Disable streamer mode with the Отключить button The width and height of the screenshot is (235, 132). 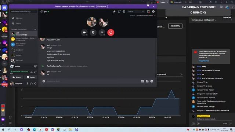pos(102,7)
